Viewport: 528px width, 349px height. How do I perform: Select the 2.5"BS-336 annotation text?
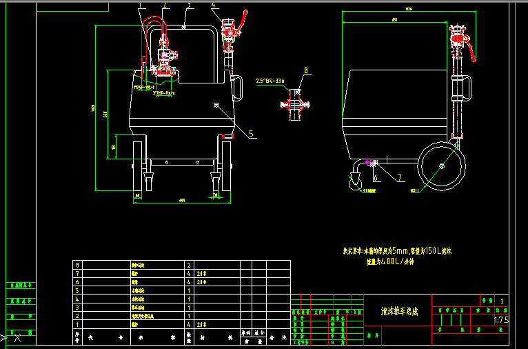(270, 81)
